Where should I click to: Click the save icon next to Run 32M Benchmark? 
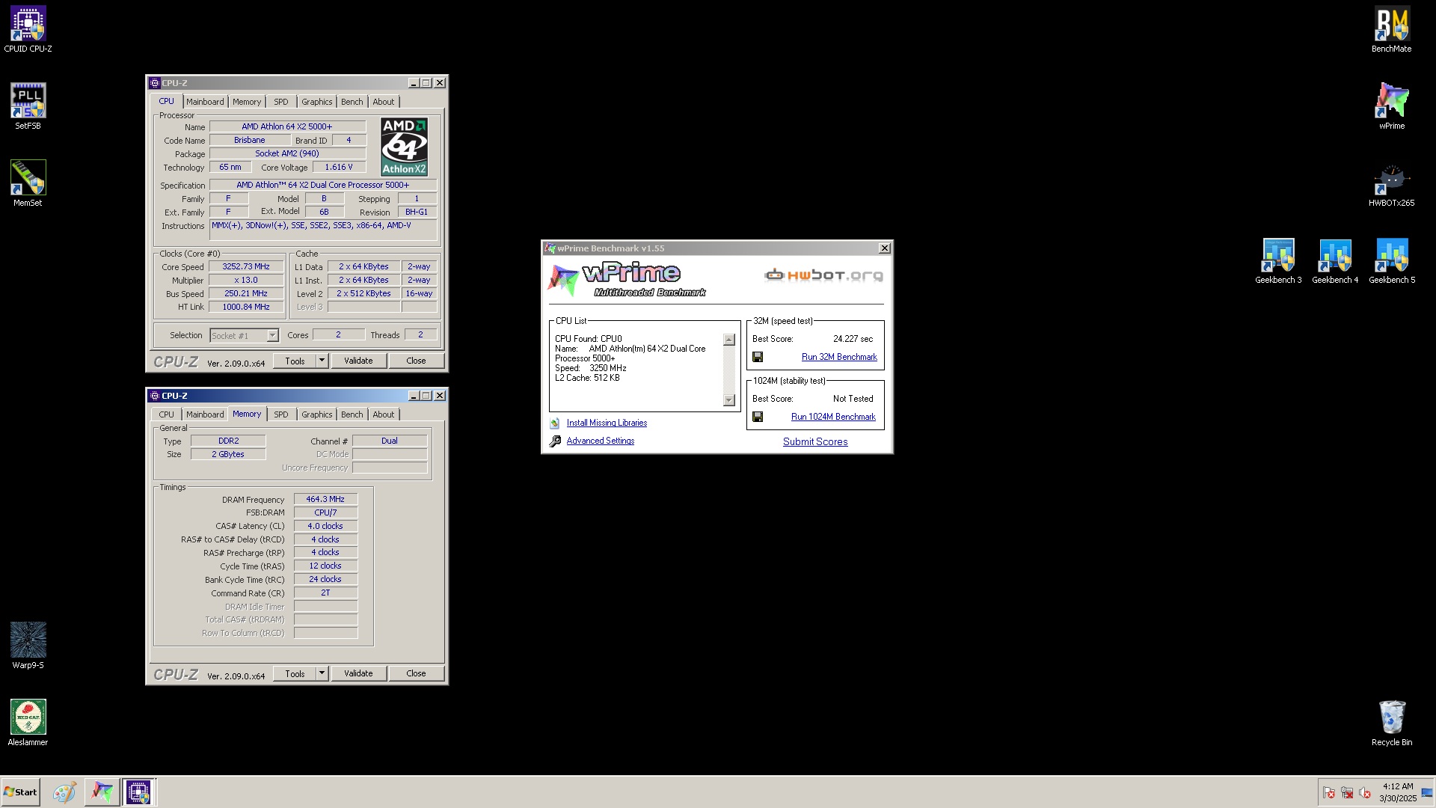pos(757,357)
